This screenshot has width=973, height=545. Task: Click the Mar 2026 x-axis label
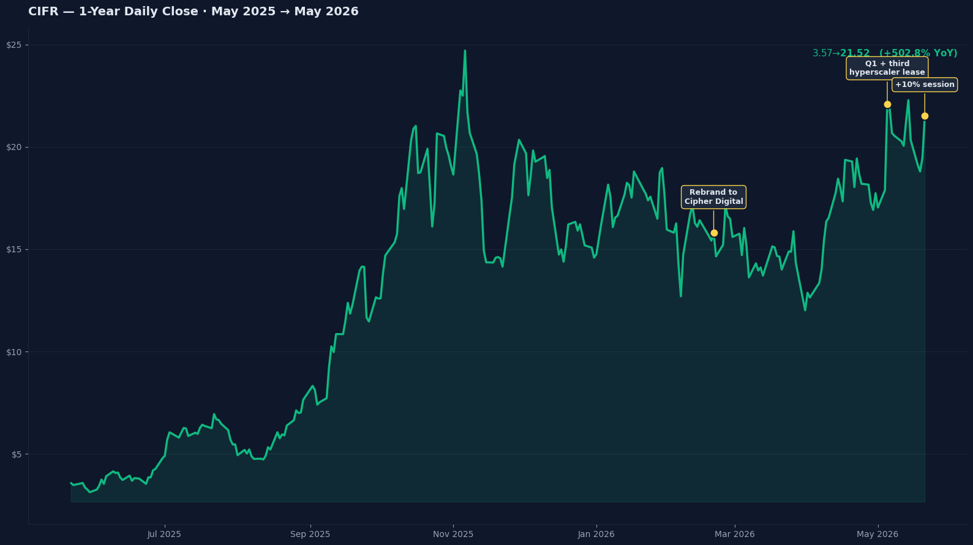coord(735,535)
